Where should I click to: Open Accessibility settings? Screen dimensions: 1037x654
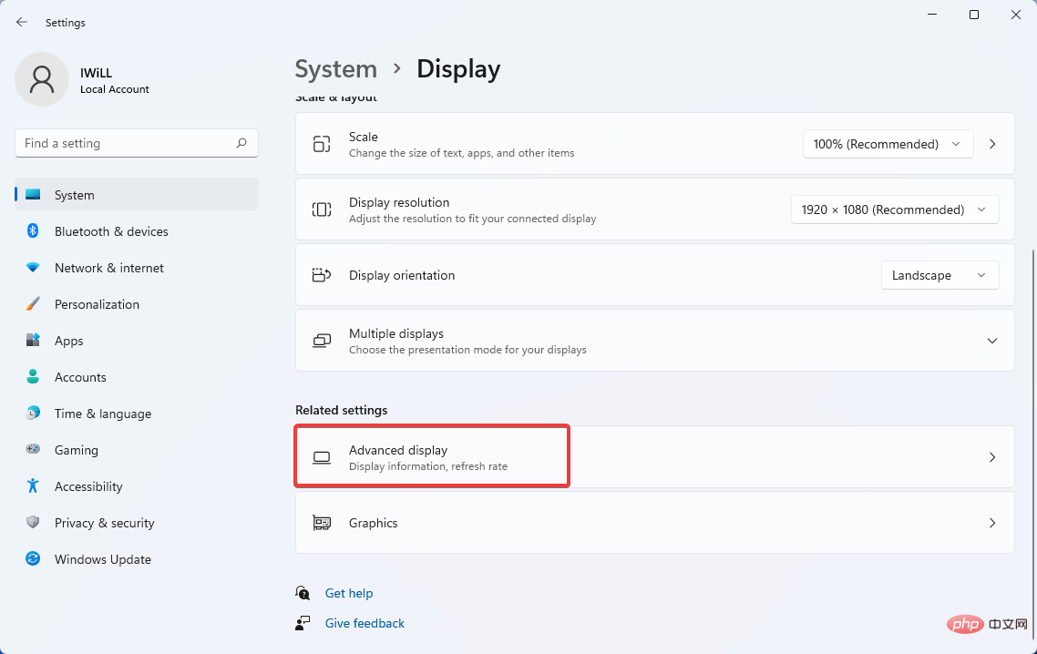click(x=137, y=485)
